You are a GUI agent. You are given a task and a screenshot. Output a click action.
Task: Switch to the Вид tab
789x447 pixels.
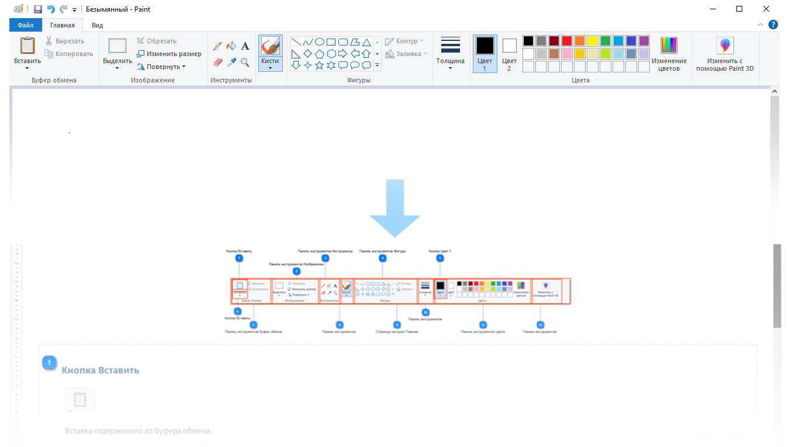tap(97, 25)
